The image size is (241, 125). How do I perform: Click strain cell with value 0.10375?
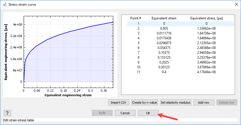[164, 53]
